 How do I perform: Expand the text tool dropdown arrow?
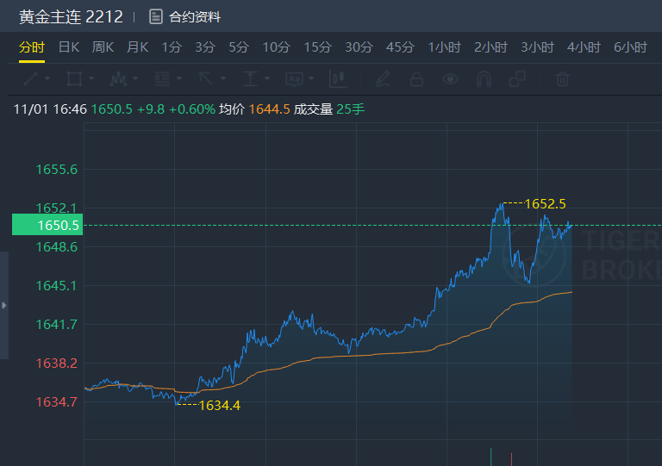[311, 78]
